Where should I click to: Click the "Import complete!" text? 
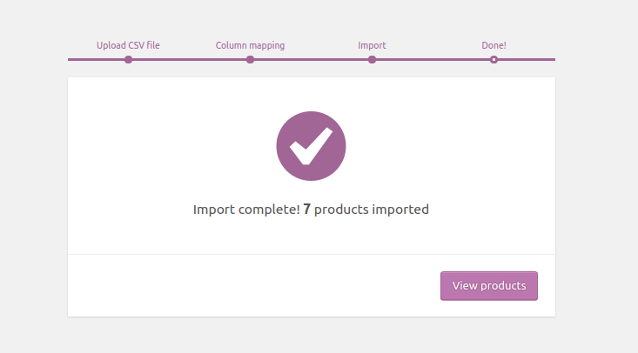click(x=246, y=210)
